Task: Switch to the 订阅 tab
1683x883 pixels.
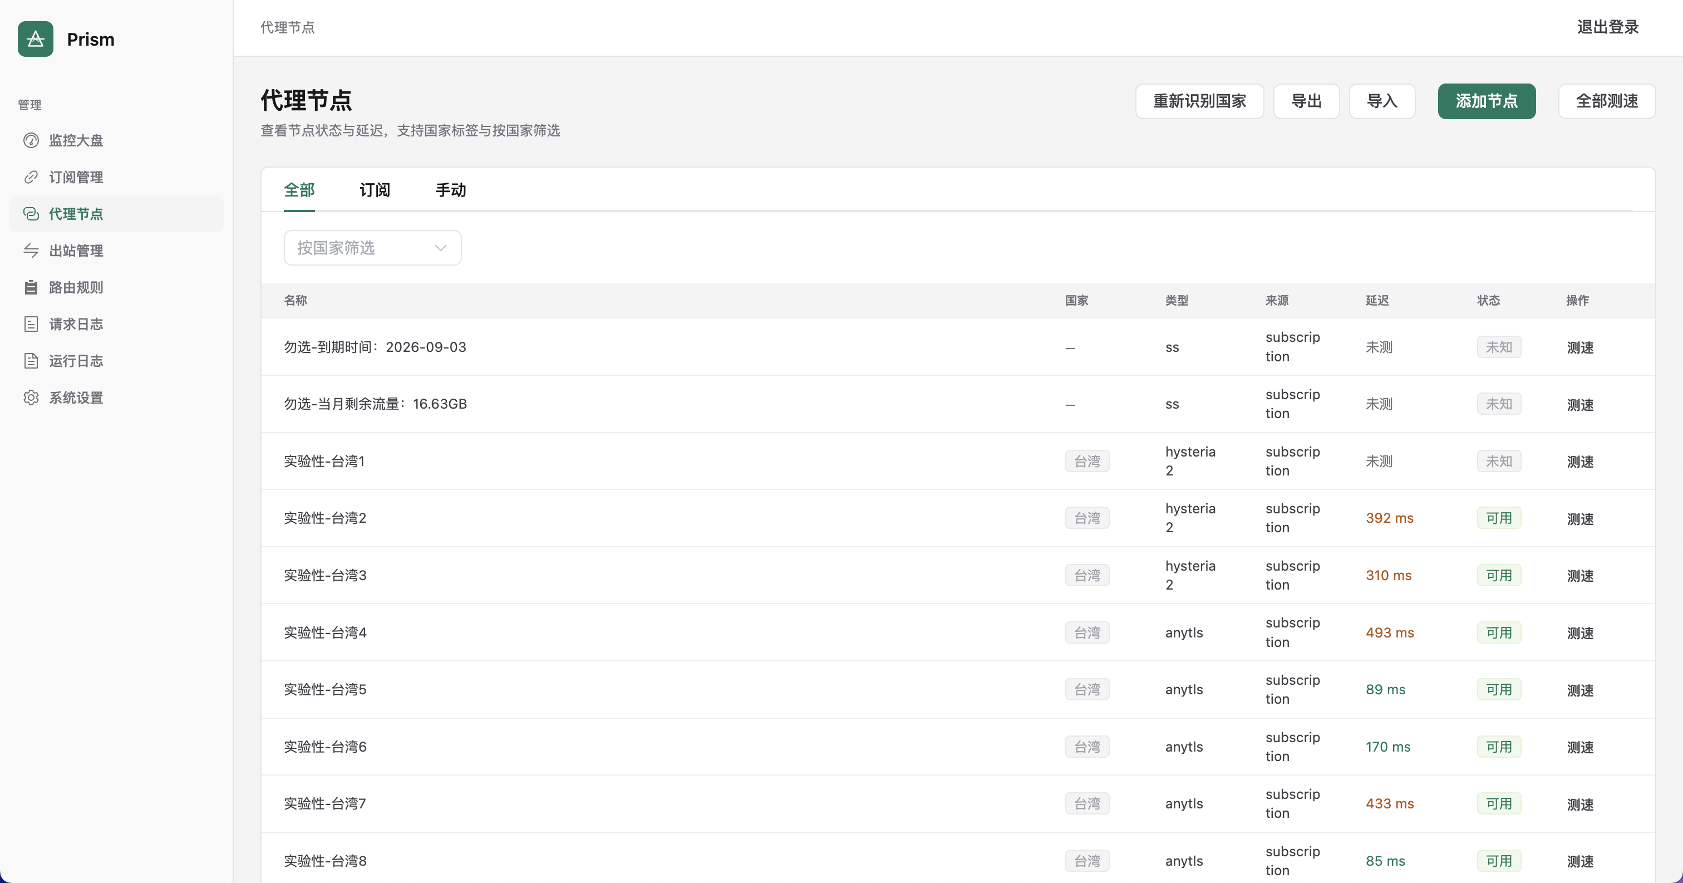Action: 375,190
